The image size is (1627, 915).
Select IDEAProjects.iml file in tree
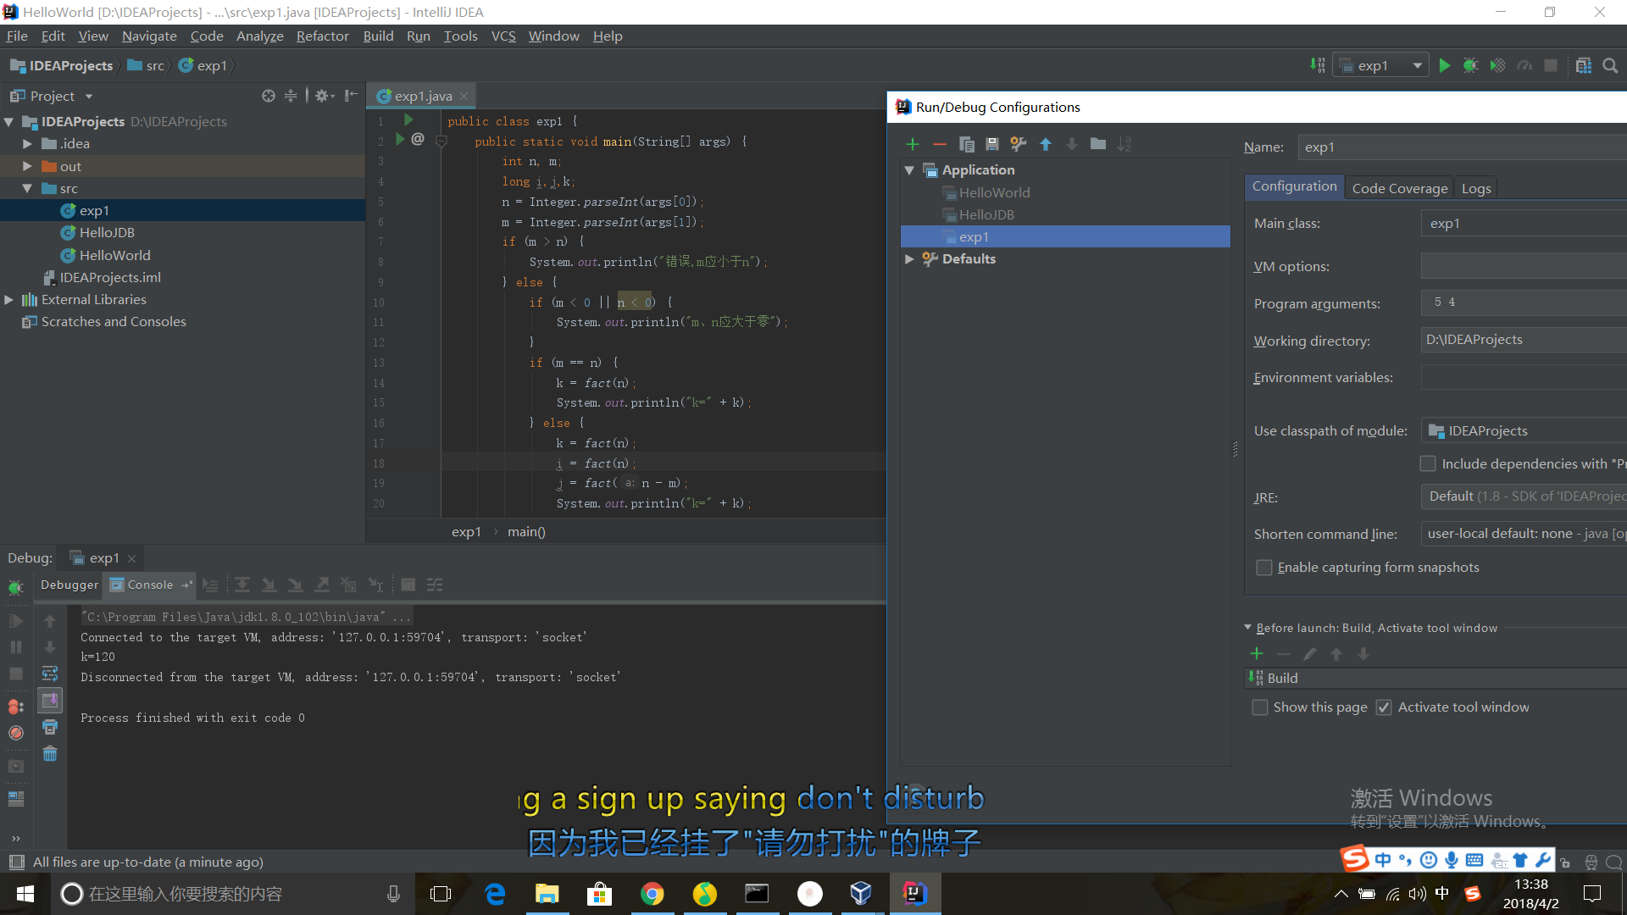110,278
